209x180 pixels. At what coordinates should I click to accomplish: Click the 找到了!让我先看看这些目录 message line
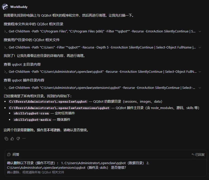[x=45, y=56]
